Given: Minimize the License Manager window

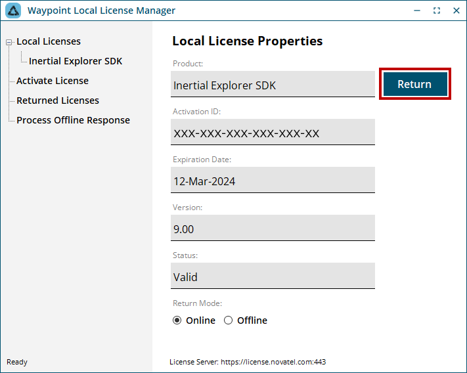Looking at the screenshot, I should point(417,11).
